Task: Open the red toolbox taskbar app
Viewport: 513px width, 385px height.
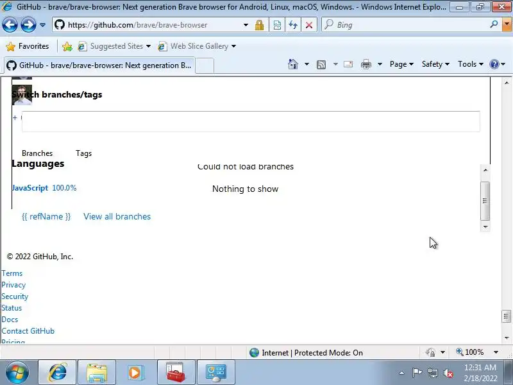Action: point(176,372)
